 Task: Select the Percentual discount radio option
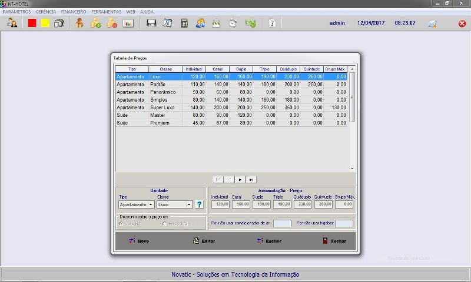164,224
